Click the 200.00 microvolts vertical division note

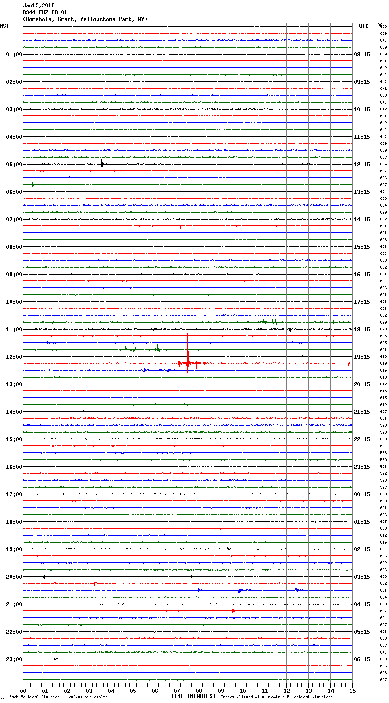58,697
